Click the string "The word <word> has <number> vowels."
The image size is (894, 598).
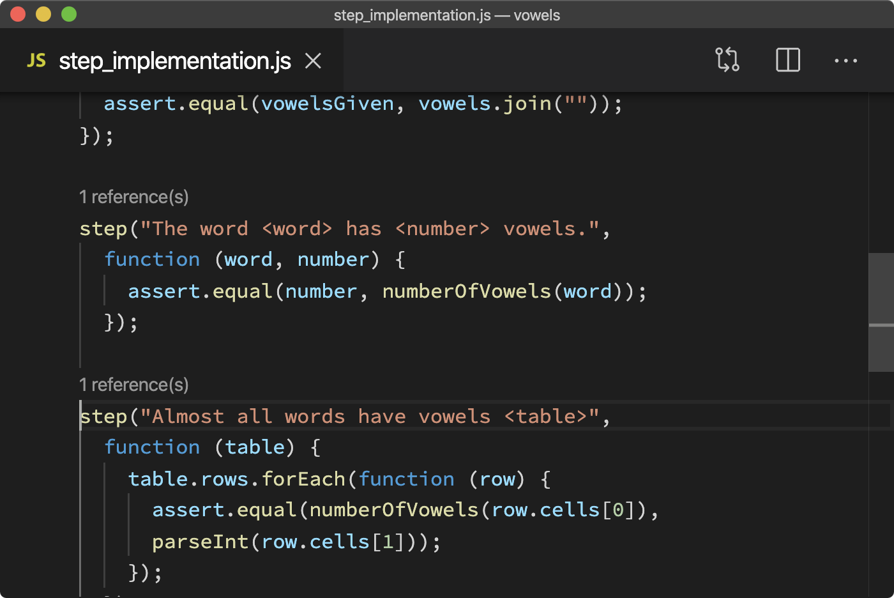tap(370, 229)
